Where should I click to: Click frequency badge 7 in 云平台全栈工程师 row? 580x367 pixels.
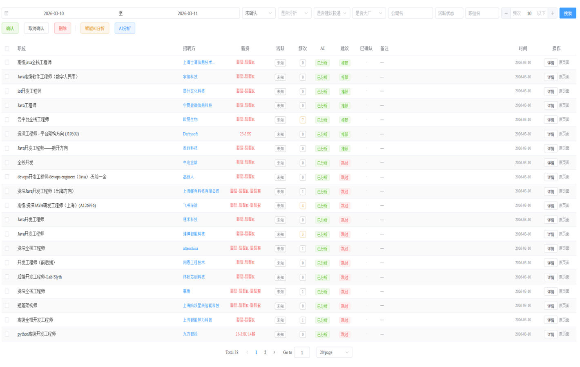302,120
